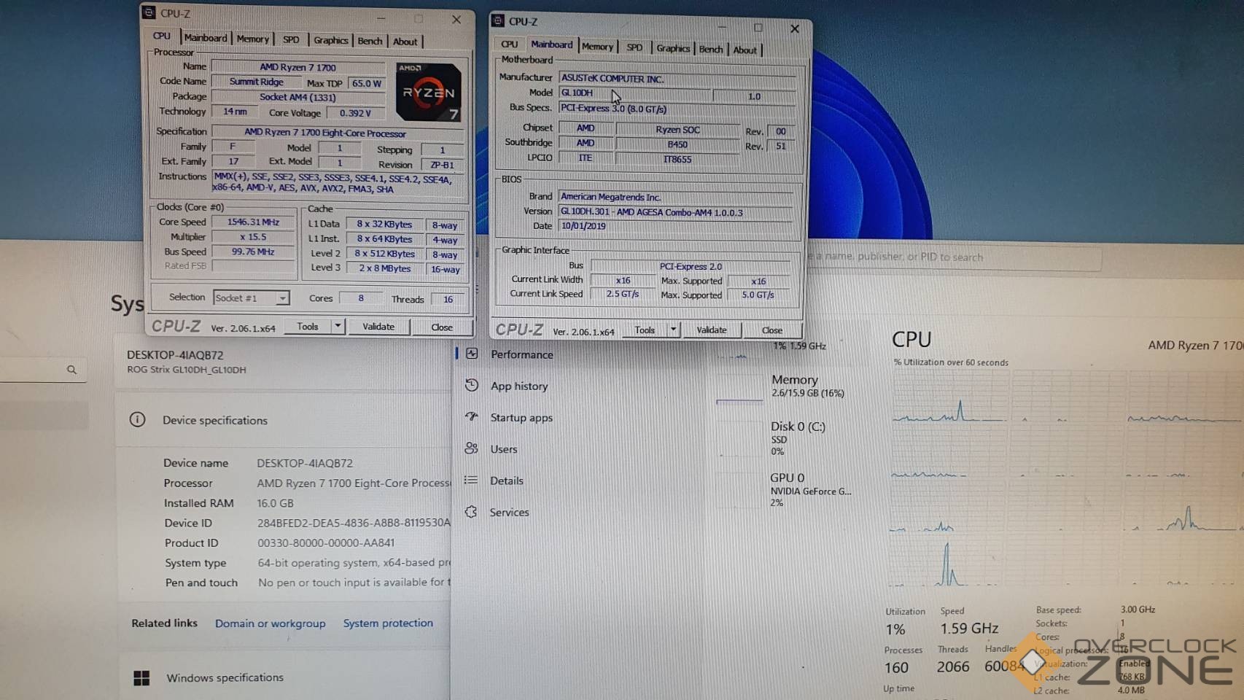The width and height of the screenshot is (1244, 700).
Task: Click the '8 x 512 KBytes' Level 2 cache value
Action: 384,254
